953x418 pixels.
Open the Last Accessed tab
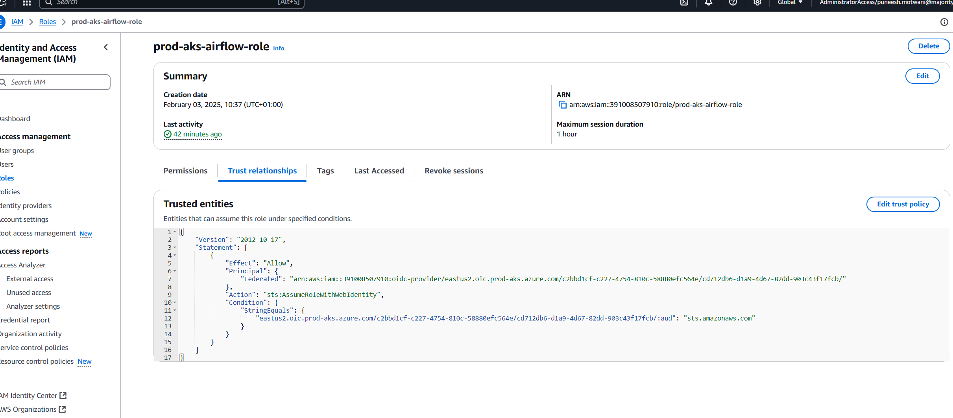[379, 171]
